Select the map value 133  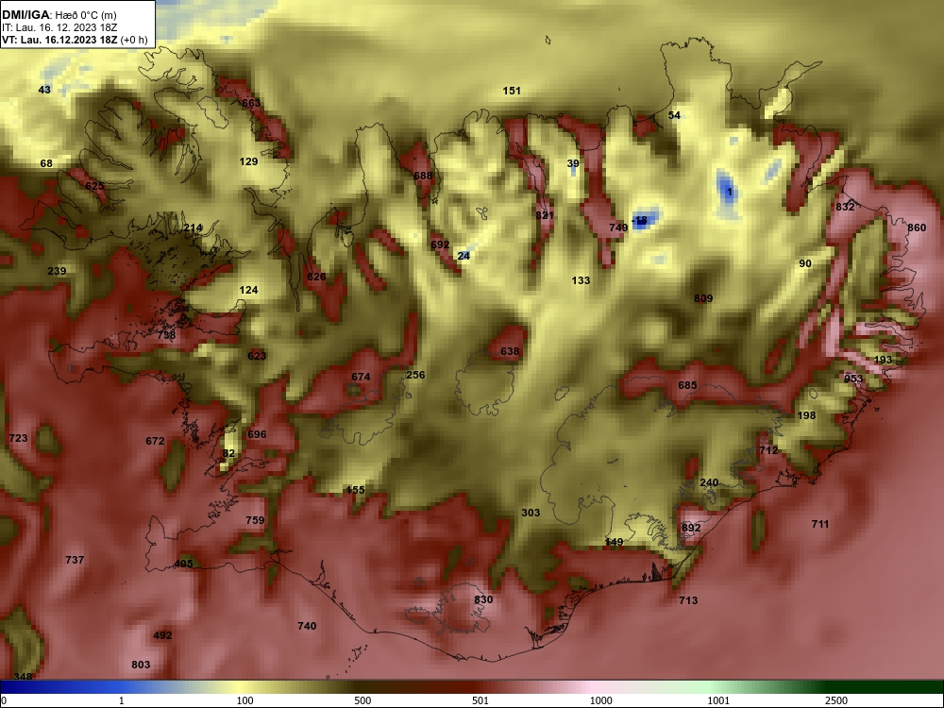pos(581,280)
